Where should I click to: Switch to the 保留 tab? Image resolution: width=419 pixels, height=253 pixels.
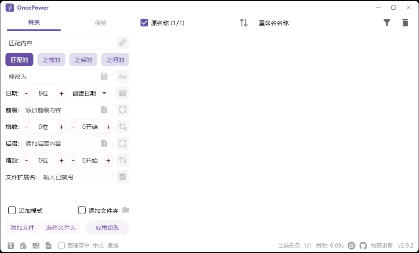coord(101,23)
